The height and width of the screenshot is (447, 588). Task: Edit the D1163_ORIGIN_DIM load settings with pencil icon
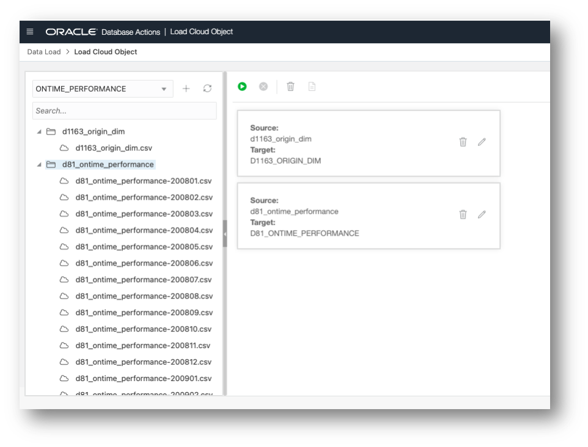pyautogui.click(x=482, y=142)
